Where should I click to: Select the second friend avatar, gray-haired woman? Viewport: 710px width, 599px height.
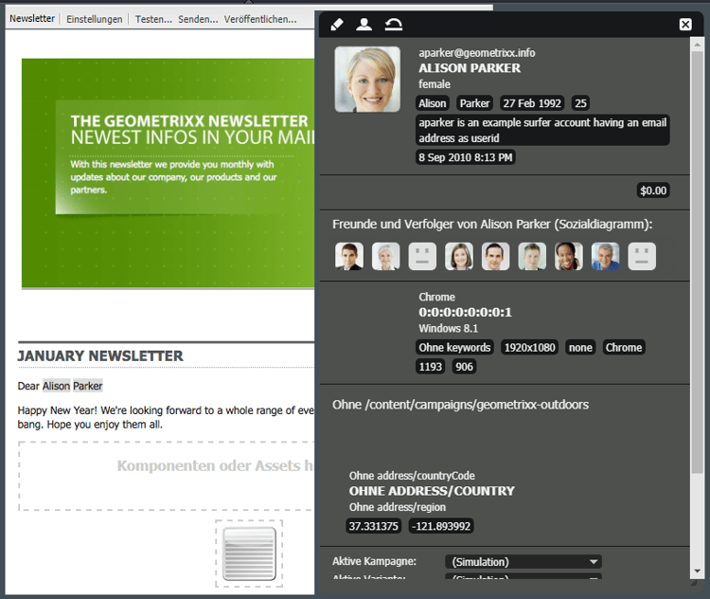[386, 256]
